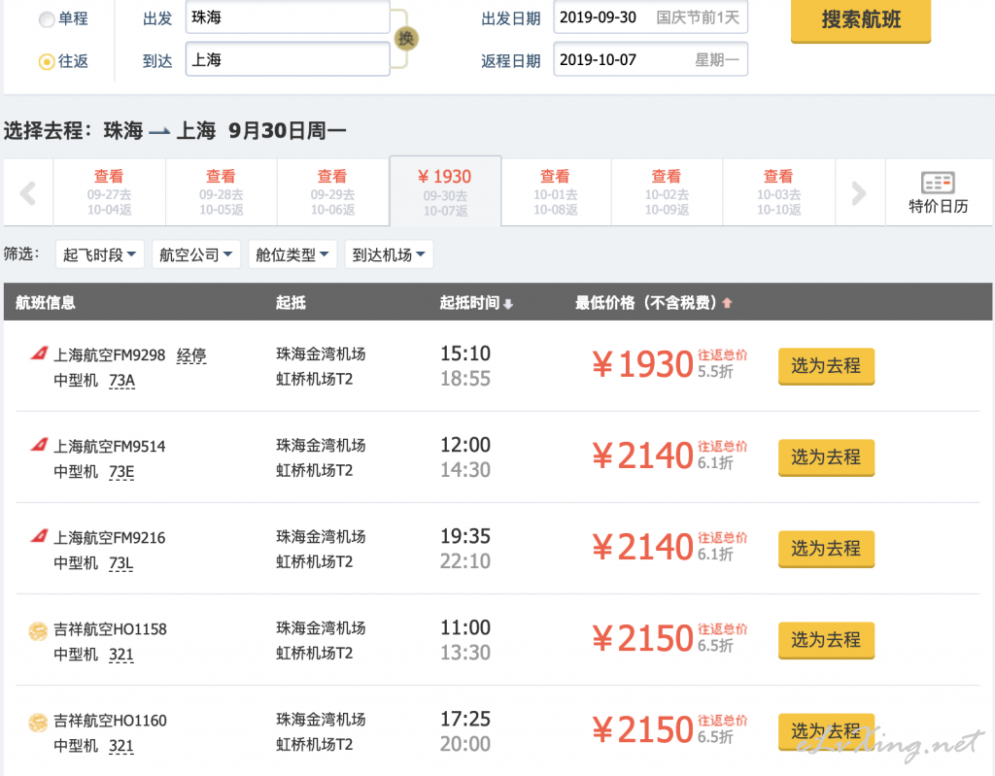Select 单程 one-way radio button

(x=47, y=19)
